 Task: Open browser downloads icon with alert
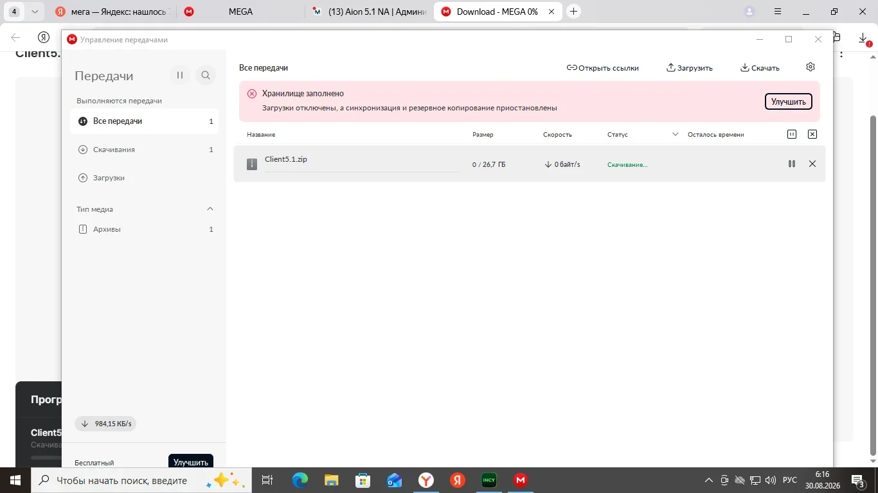864,39
